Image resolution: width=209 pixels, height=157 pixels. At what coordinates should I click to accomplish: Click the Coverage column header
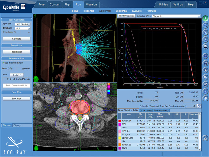click(193, 116)
